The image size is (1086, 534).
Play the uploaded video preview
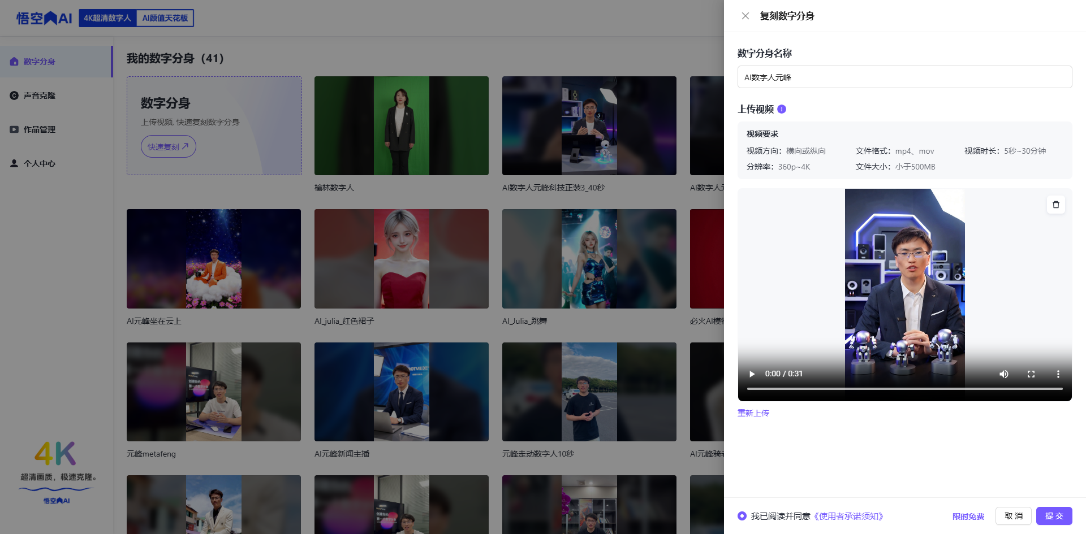752,374
